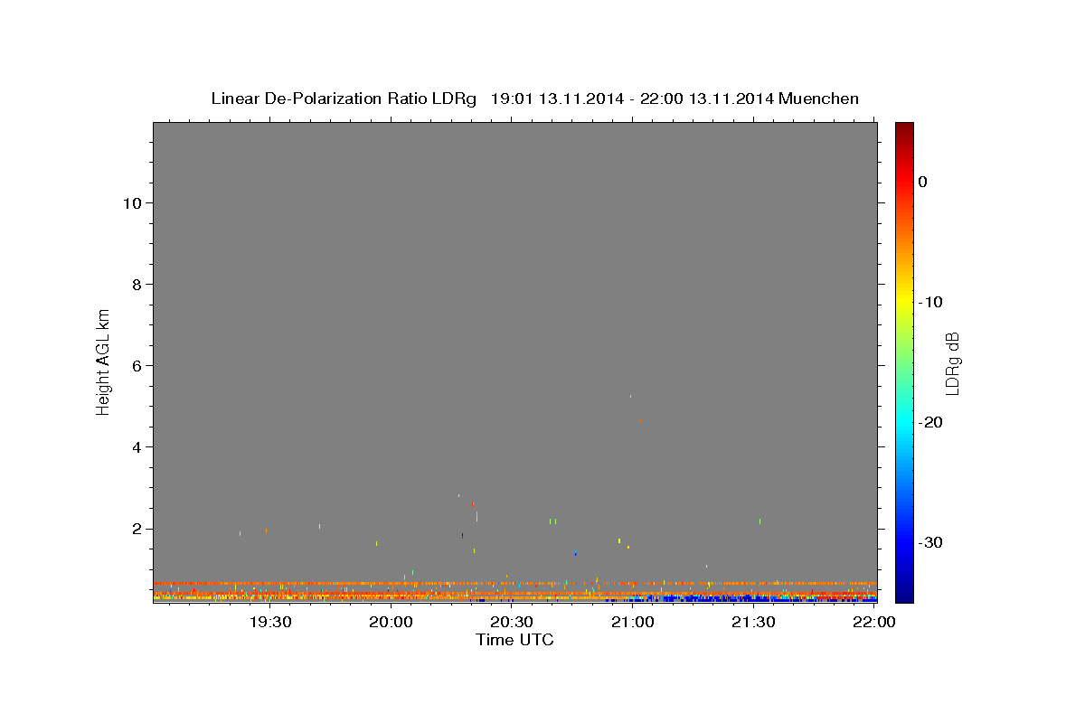
Task: Click the height label '8'
Action: pyautogui.click(x=136, y=285)
